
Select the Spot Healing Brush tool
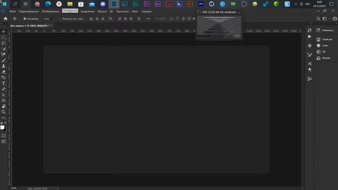coord(4,54)
